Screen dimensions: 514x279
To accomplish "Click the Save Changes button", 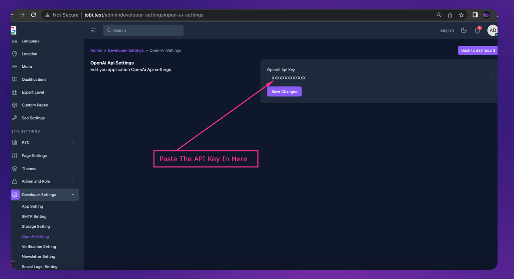I will [284, 92].
